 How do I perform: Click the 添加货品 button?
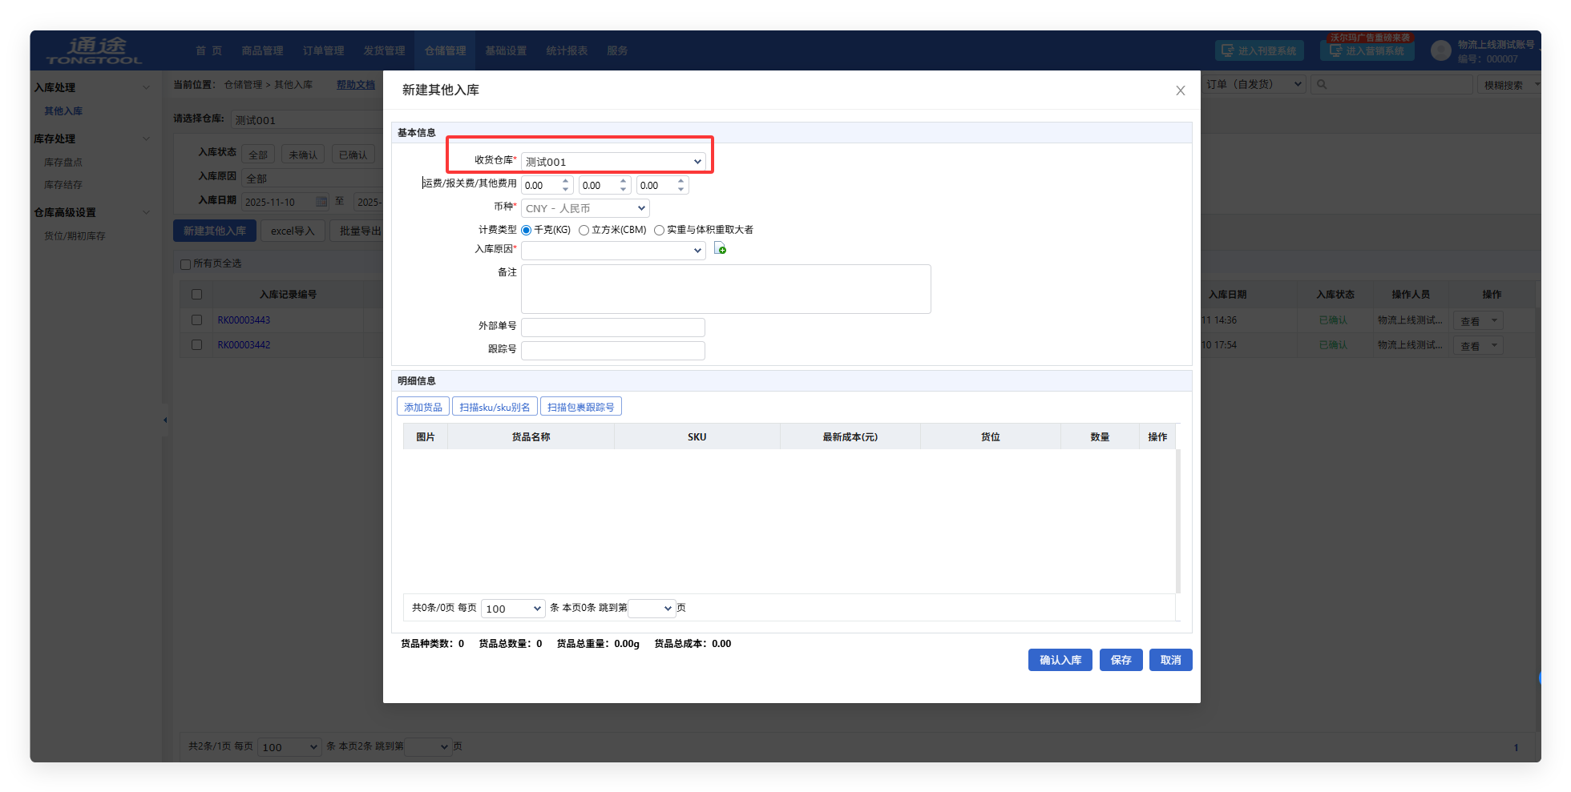[x=422, y=407]
